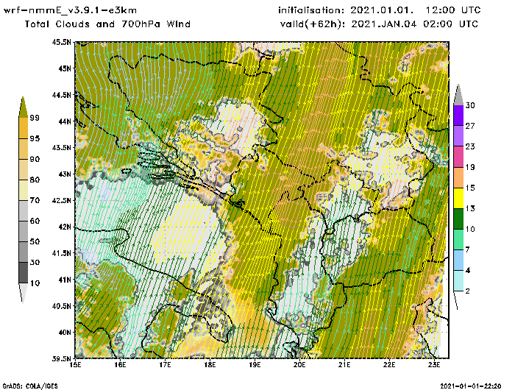
Task: Select the orange 15–19 wind swatch
Action: point(458,177)
